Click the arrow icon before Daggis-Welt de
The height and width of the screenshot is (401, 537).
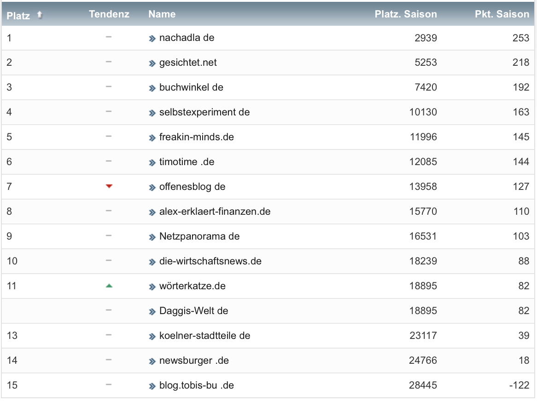click(x=152, y=311)
